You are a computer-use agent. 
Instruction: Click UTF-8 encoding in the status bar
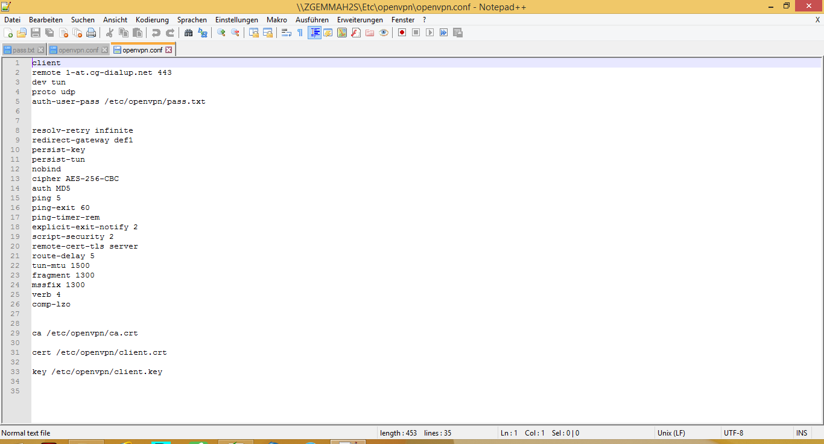pyautogui.click(x=734, y=433)
